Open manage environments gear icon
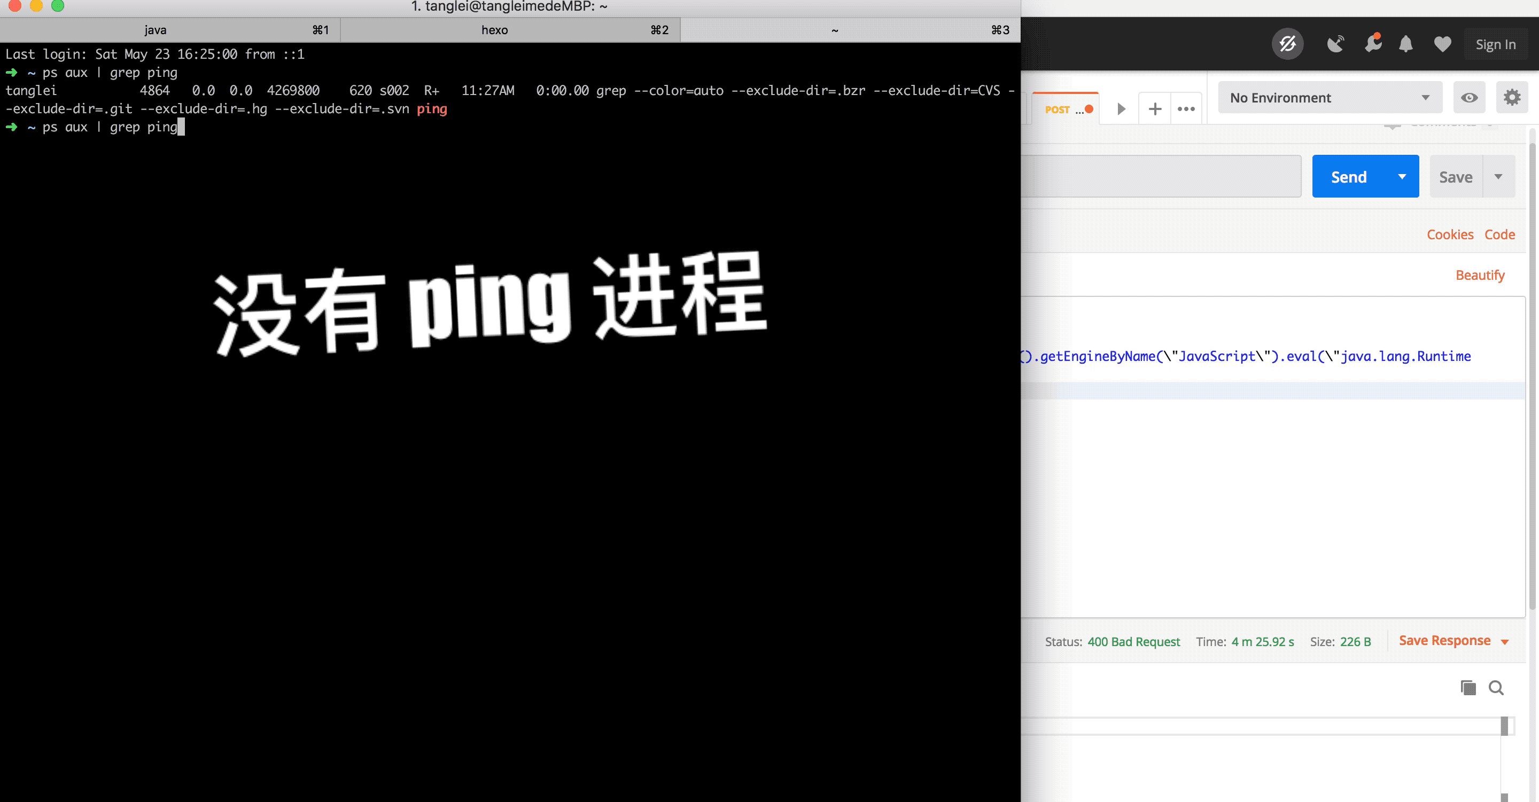This screenshot has width=1539, height=802. coord(1512,97)
